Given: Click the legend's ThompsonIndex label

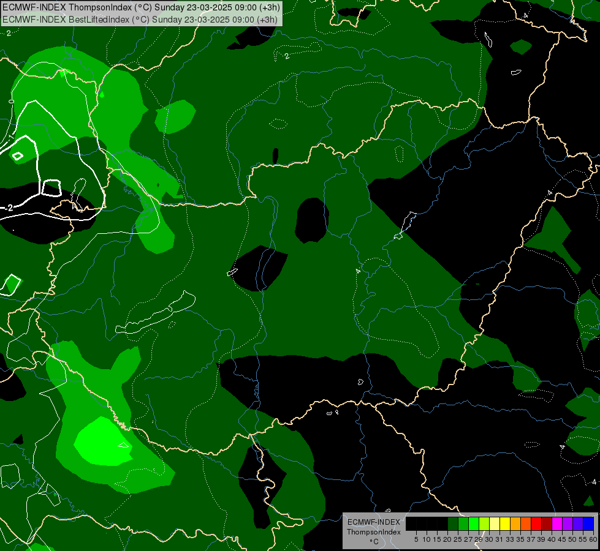Looking at the screenshot, I should (374, 532).
